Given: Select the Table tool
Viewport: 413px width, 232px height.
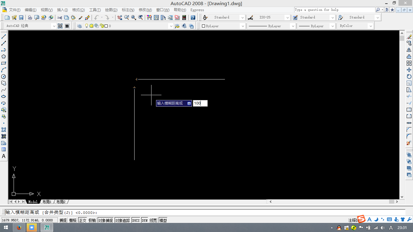Looking at the screenshot, I should click(x=4, y=150).
